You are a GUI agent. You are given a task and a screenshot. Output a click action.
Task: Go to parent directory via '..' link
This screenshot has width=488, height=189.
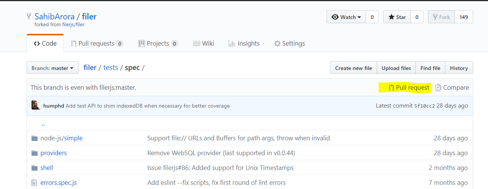click(x=43, y=124)
